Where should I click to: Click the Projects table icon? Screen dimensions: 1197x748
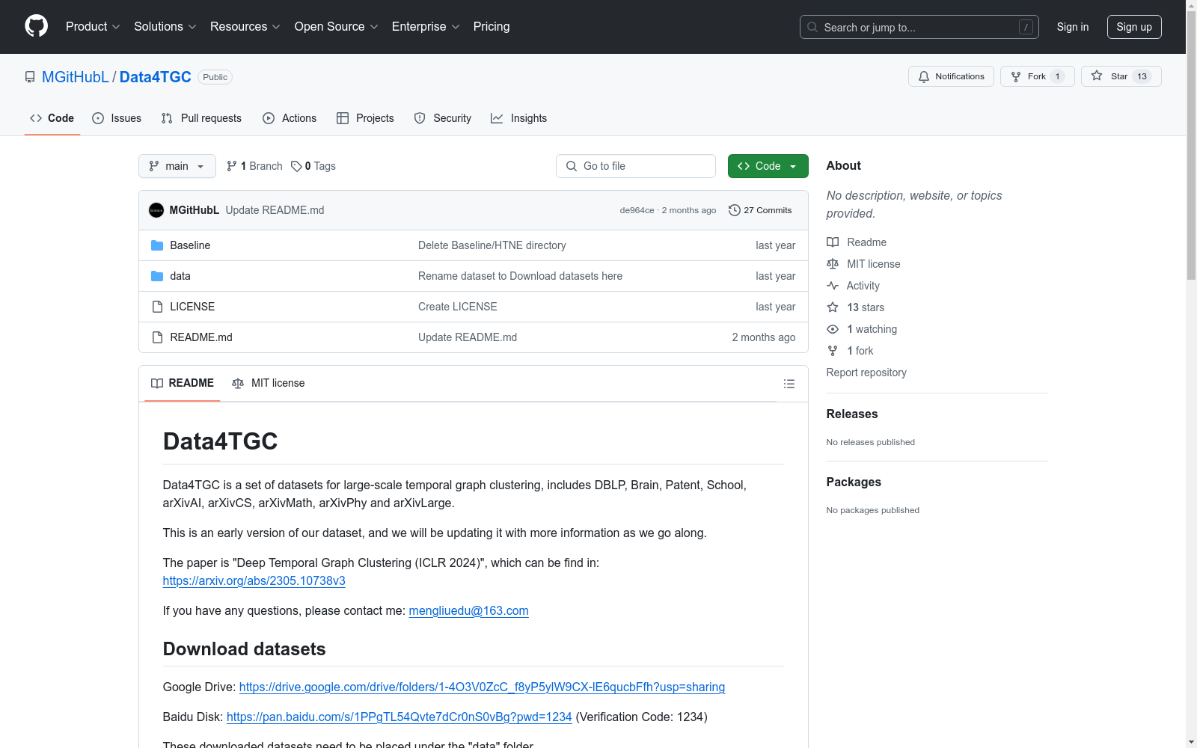point(343,118)
